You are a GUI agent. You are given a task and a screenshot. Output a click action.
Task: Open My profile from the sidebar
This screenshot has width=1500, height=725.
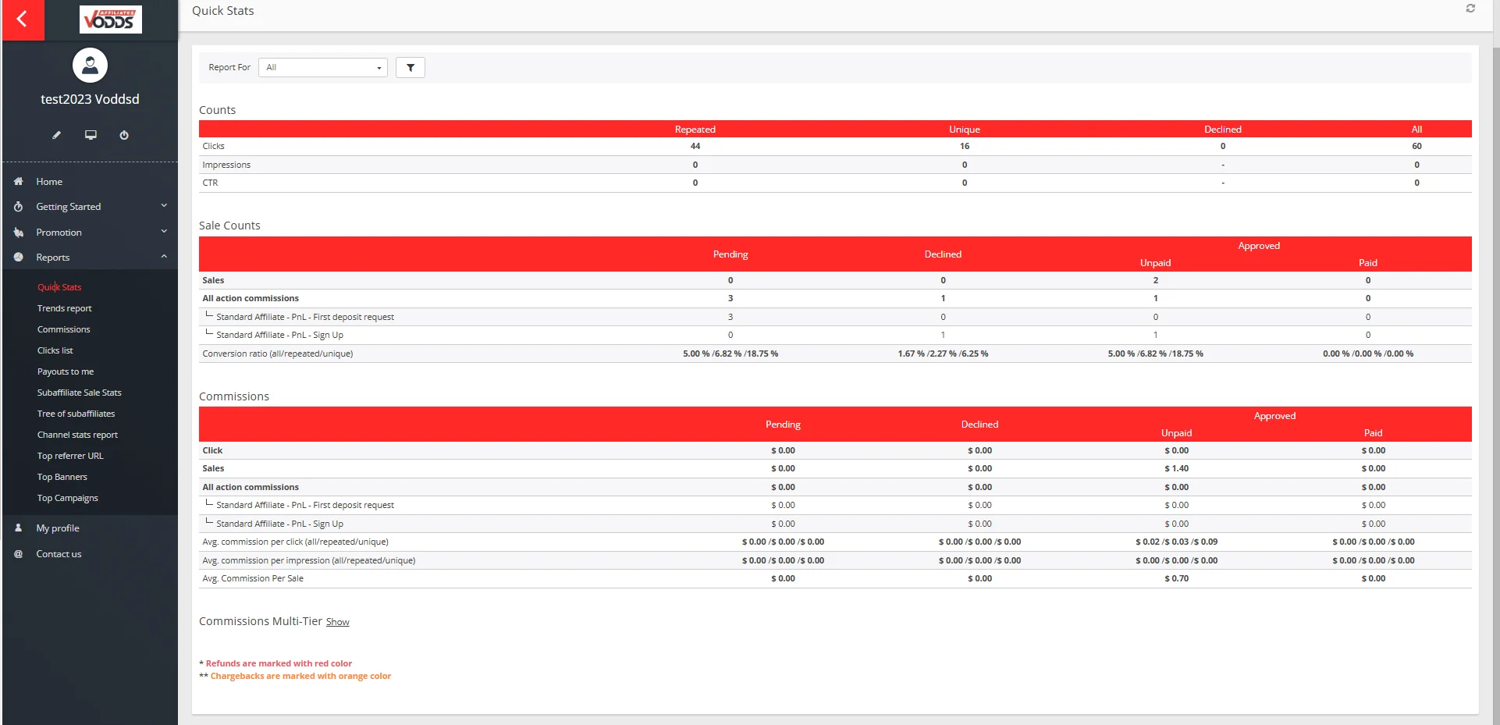click(x=58, y=528)
